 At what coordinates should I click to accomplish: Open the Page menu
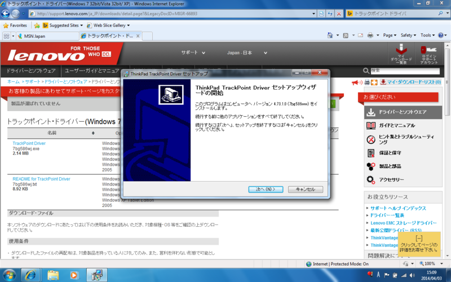point(390,35)
